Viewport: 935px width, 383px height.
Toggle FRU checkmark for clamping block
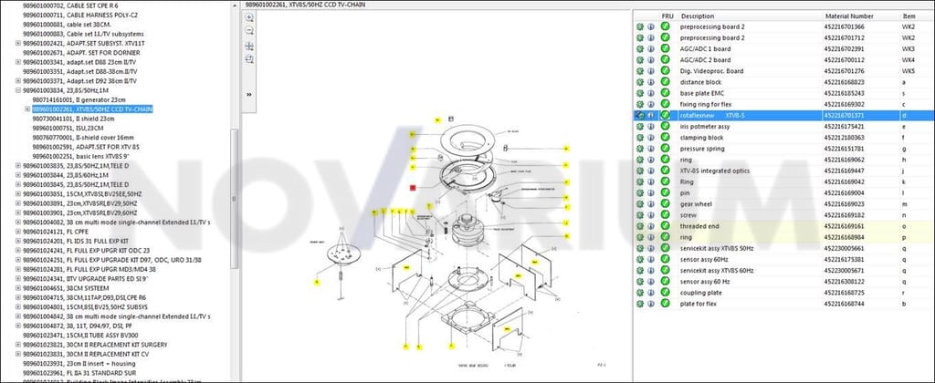coord(666,138)
